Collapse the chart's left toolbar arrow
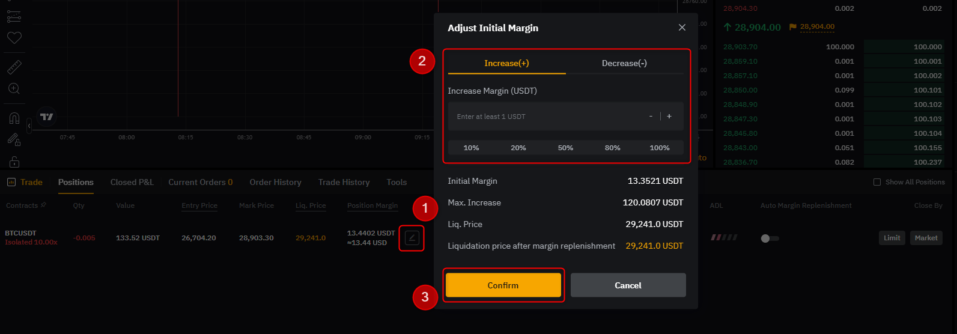 [29, 126]
